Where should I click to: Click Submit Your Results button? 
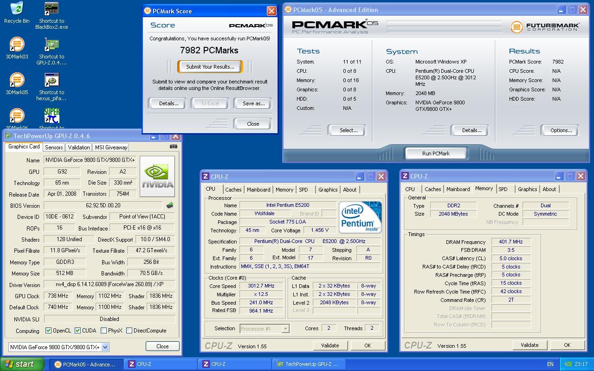click(210, 67)
